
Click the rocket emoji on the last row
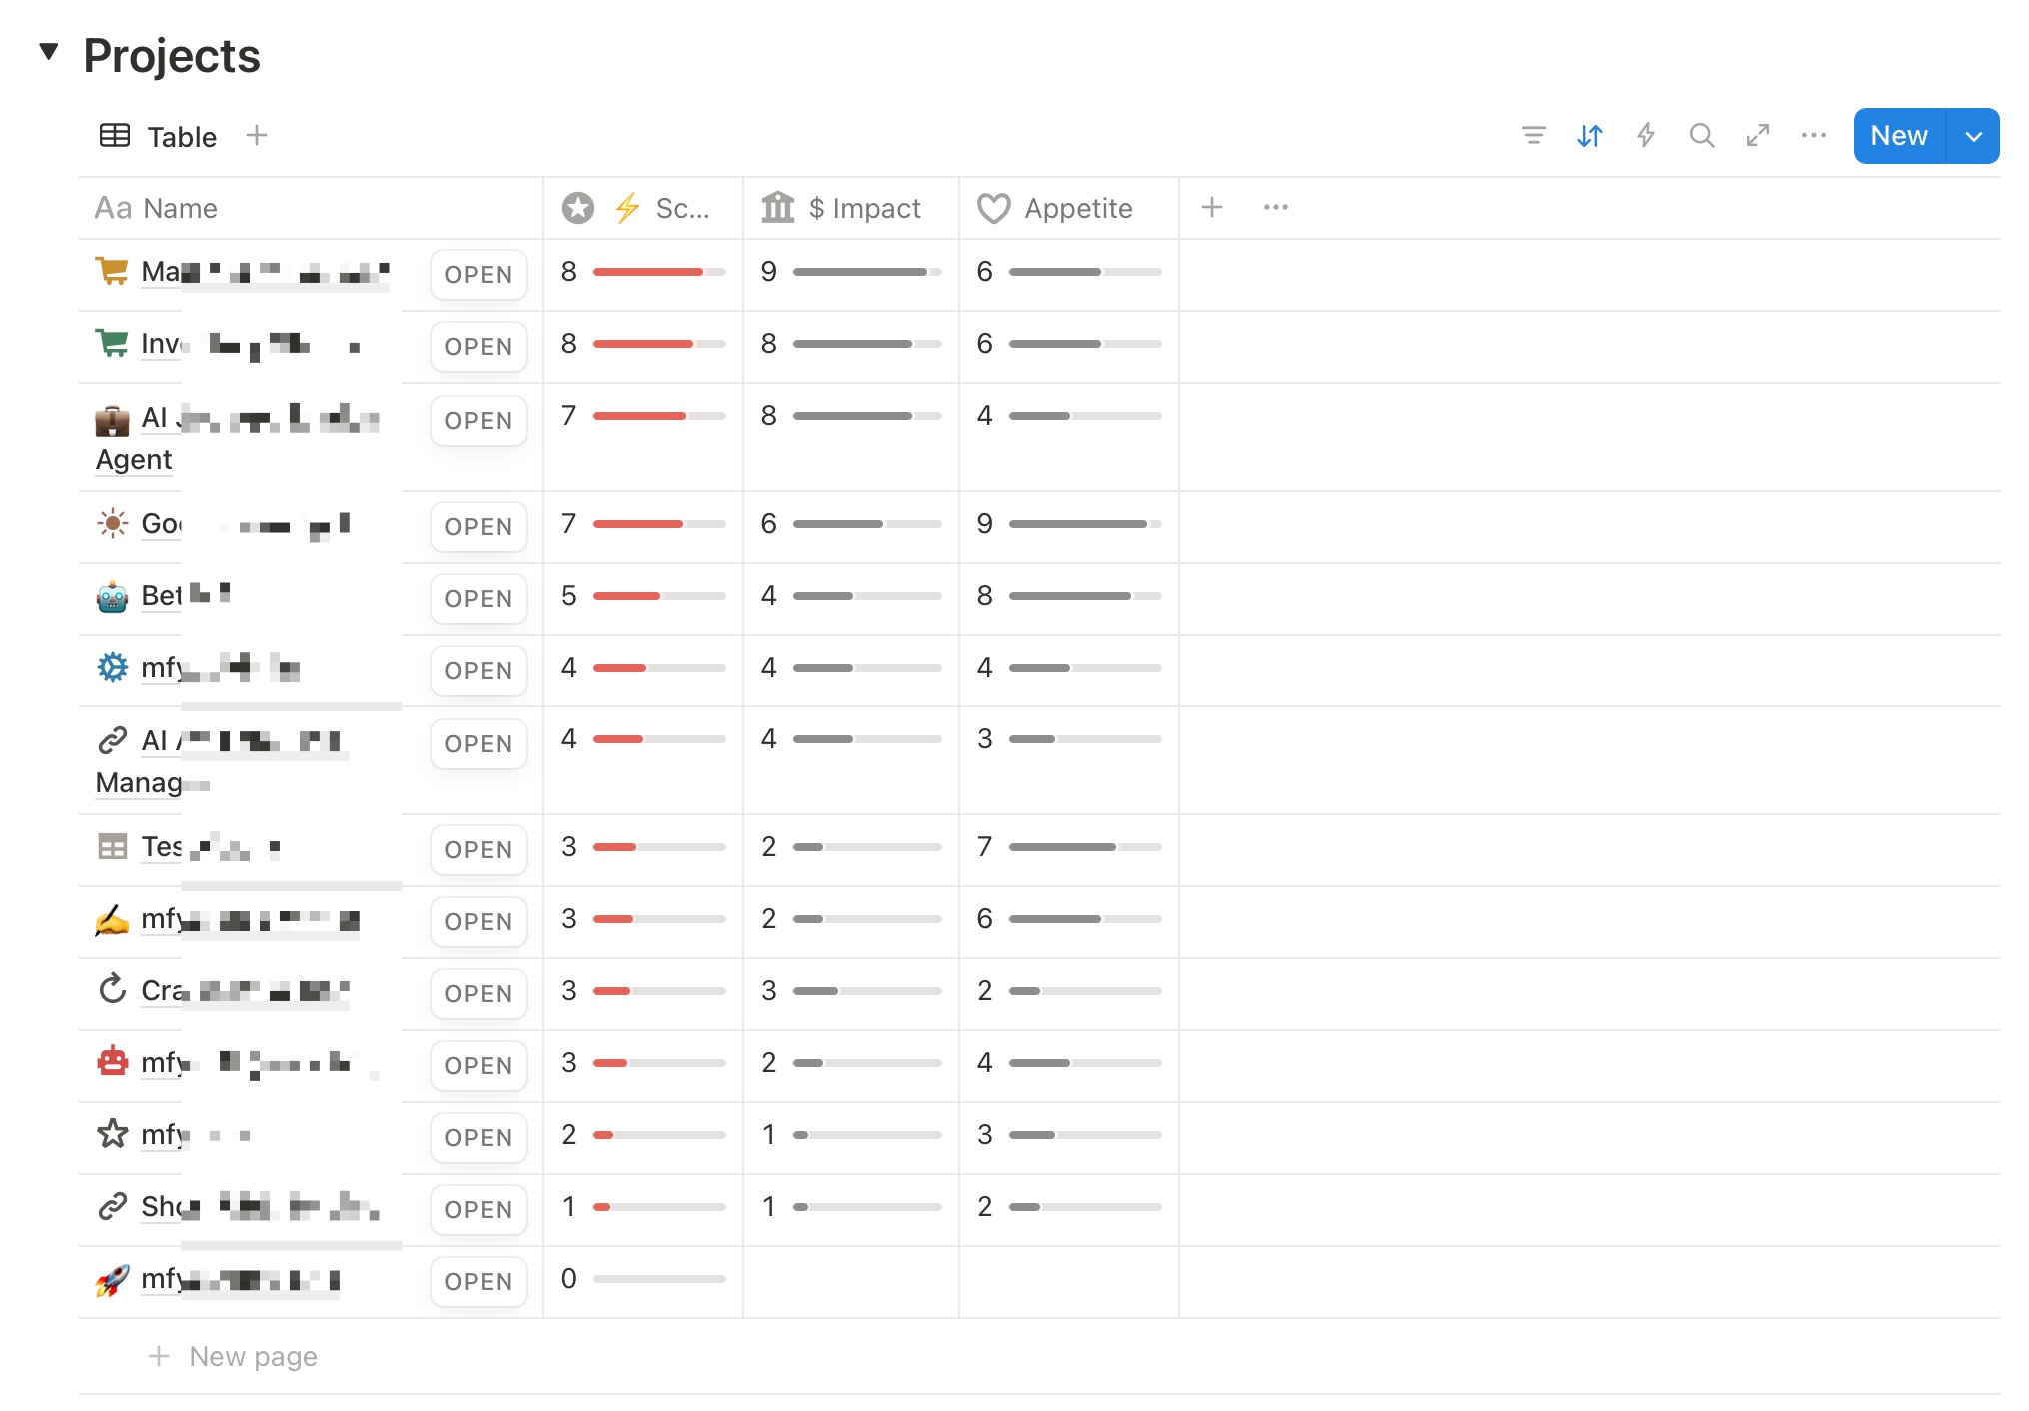click(x=112, y=1280)
